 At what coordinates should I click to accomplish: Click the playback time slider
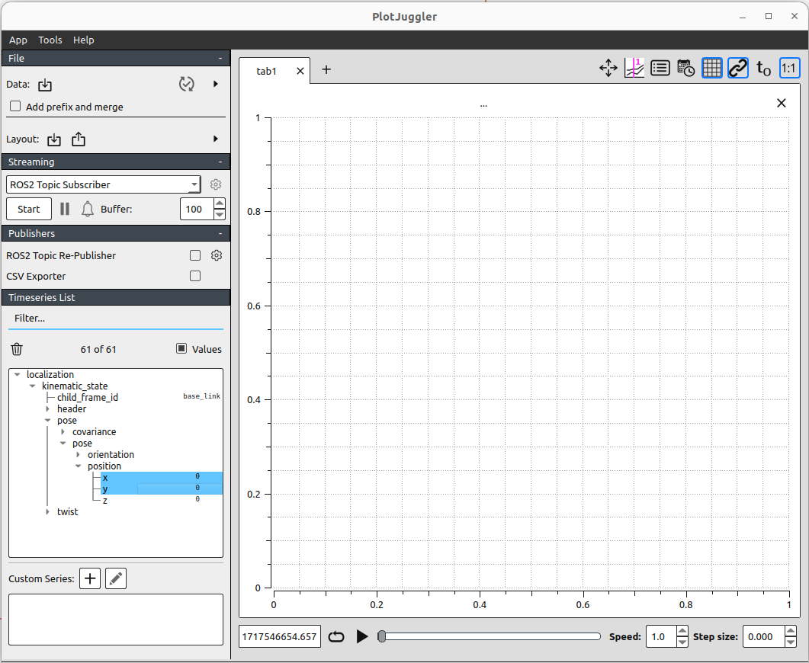[x=492, y=636]
